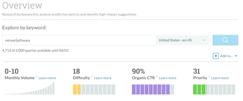
Task: Click info icon next to Monthly Volume
Action: pos(37,76)
